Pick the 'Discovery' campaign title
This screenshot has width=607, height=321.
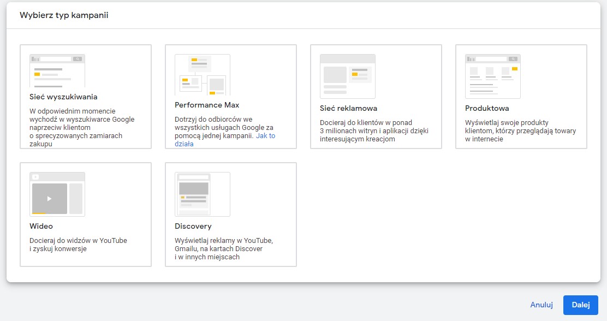tap(193, 226)
